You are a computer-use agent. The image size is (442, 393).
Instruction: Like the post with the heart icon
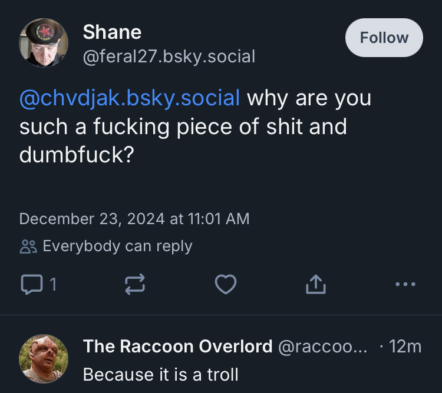(x=225, y=285)
